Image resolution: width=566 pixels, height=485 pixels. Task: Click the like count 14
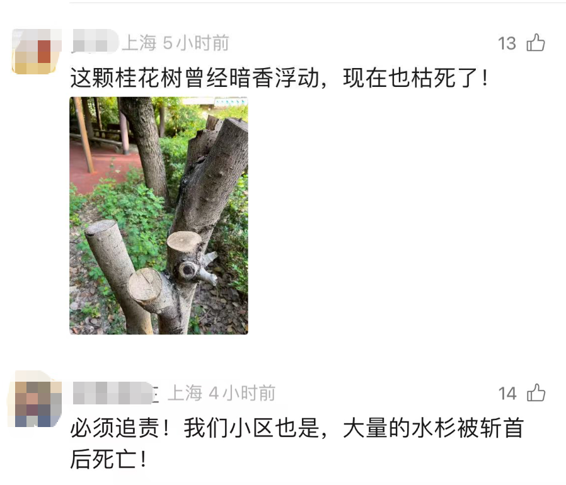pyautogui.click(x=507, y=394)
